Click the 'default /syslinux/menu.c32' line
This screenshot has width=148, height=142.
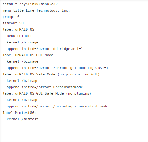30,4
